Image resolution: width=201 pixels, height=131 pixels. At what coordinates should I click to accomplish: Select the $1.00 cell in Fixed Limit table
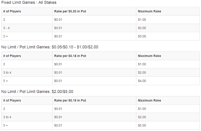click(x=142, y=20)
